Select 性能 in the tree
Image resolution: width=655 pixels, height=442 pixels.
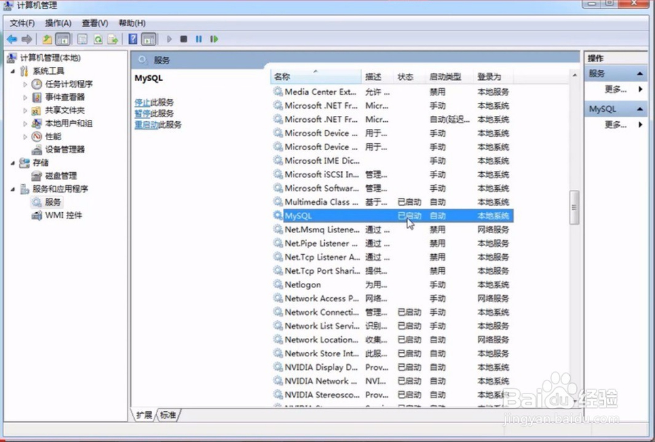pyautogui.click(x=53, y=136)
